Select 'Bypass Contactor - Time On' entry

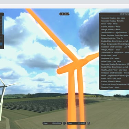click(112, 38)
